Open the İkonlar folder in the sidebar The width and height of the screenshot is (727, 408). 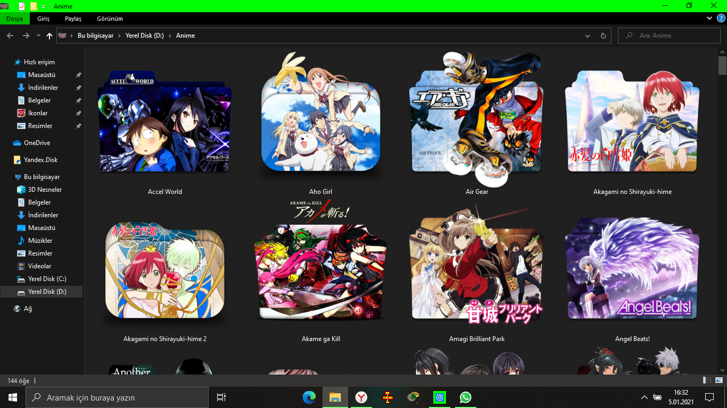tap(38, 113)
